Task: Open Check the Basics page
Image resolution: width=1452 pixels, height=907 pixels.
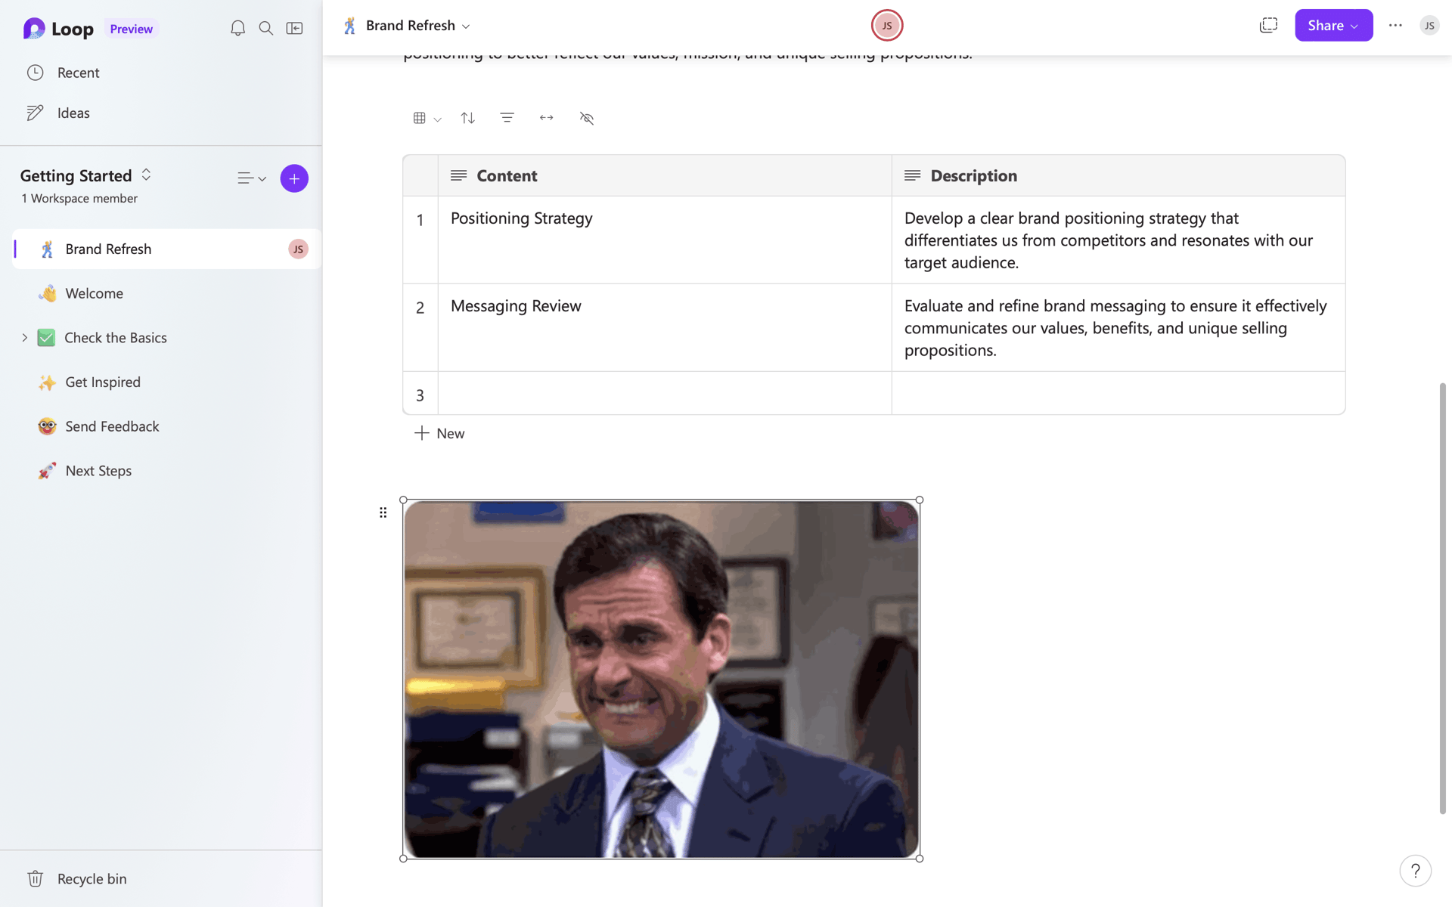Action: [x=116, y=338]
